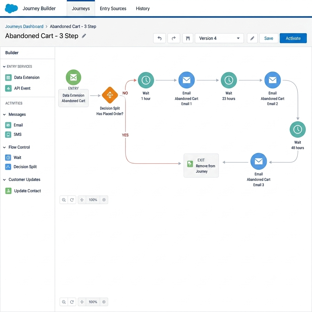Collapse the Flow Control group

click(4, 147)
